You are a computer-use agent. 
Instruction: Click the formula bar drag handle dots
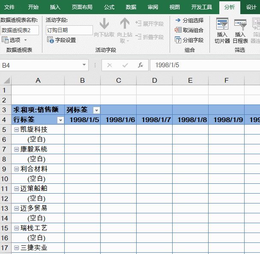tap(95, 65)
